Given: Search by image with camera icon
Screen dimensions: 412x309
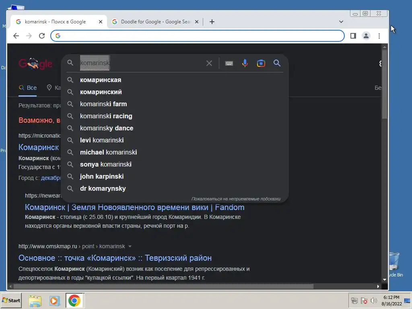Looking at the screenshot, I should [x=261, y=63].
